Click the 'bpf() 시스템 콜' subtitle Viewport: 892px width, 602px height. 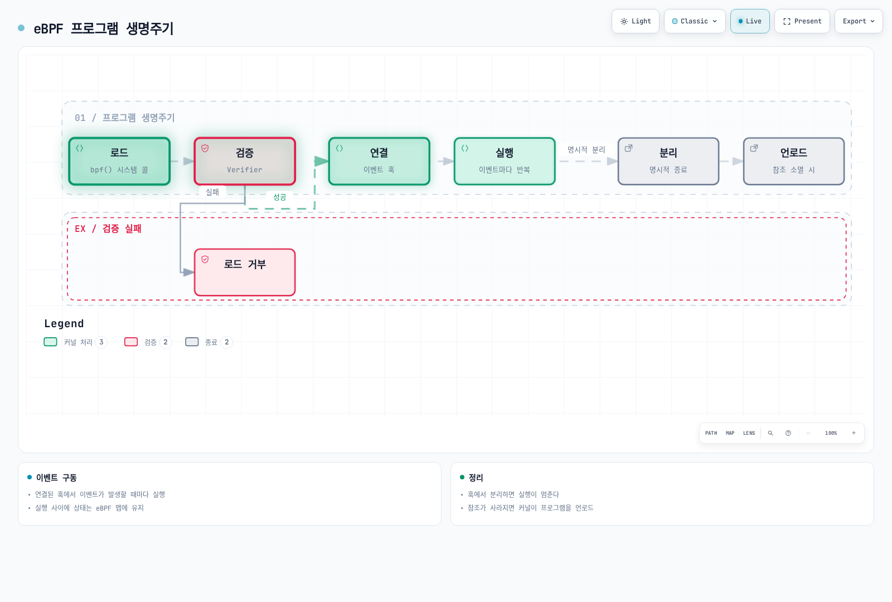[119, 170]
